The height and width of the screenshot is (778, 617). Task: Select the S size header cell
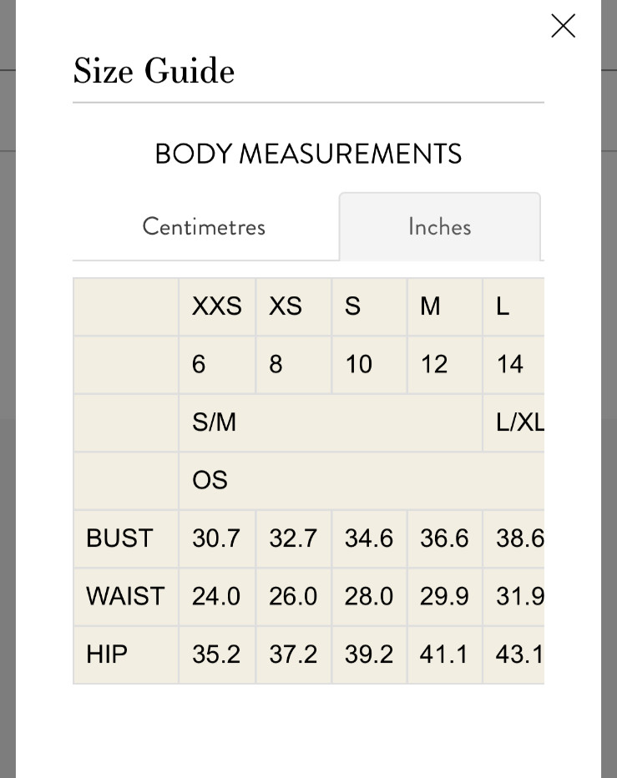(369, 306)
